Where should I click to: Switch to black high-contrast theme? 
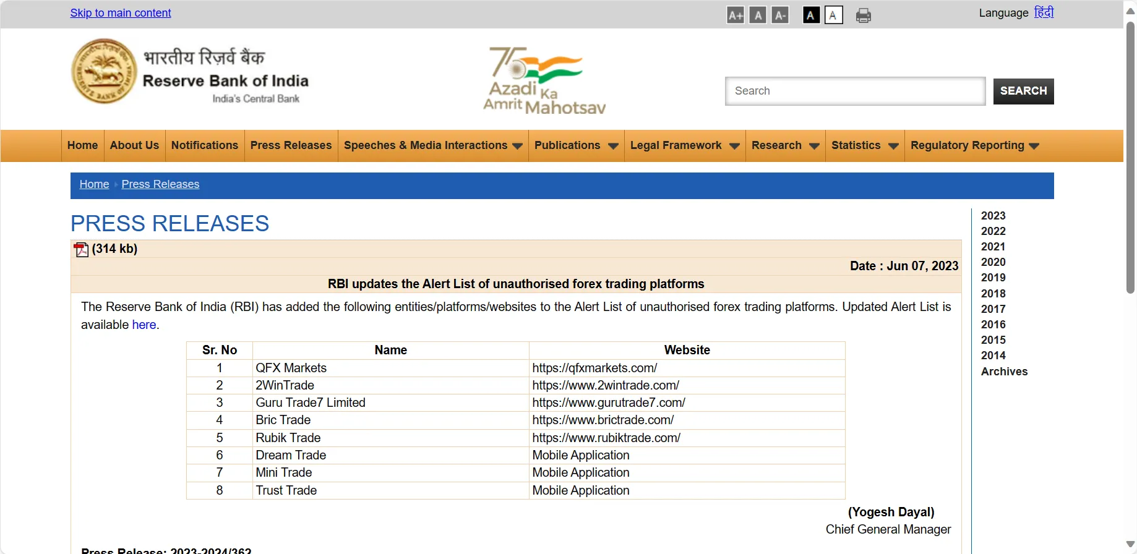coord(811,15)
